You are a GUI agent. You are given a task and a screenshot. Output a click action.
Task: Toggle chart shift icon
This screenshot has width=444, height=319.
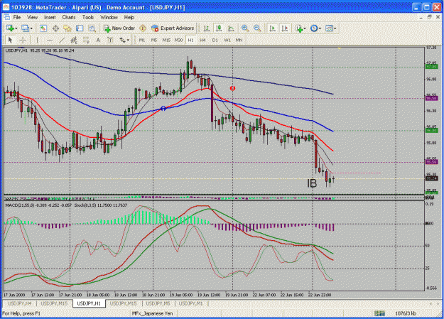285,28
